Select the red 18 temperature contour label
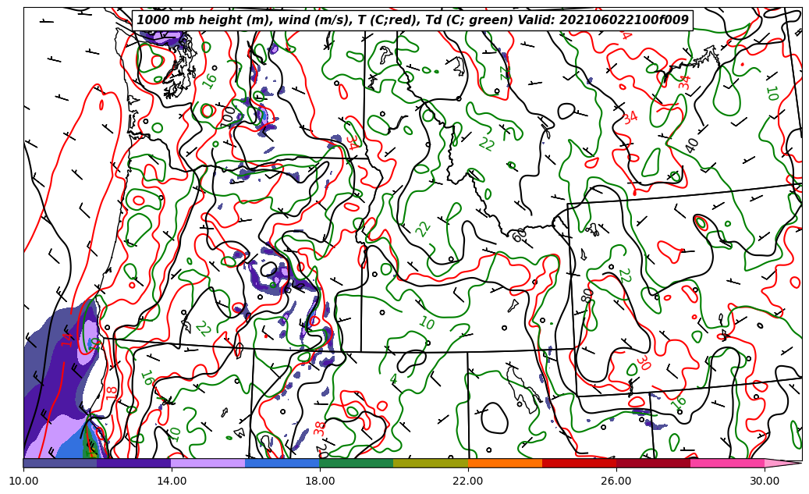809x494 pixels. click(112, 391)
